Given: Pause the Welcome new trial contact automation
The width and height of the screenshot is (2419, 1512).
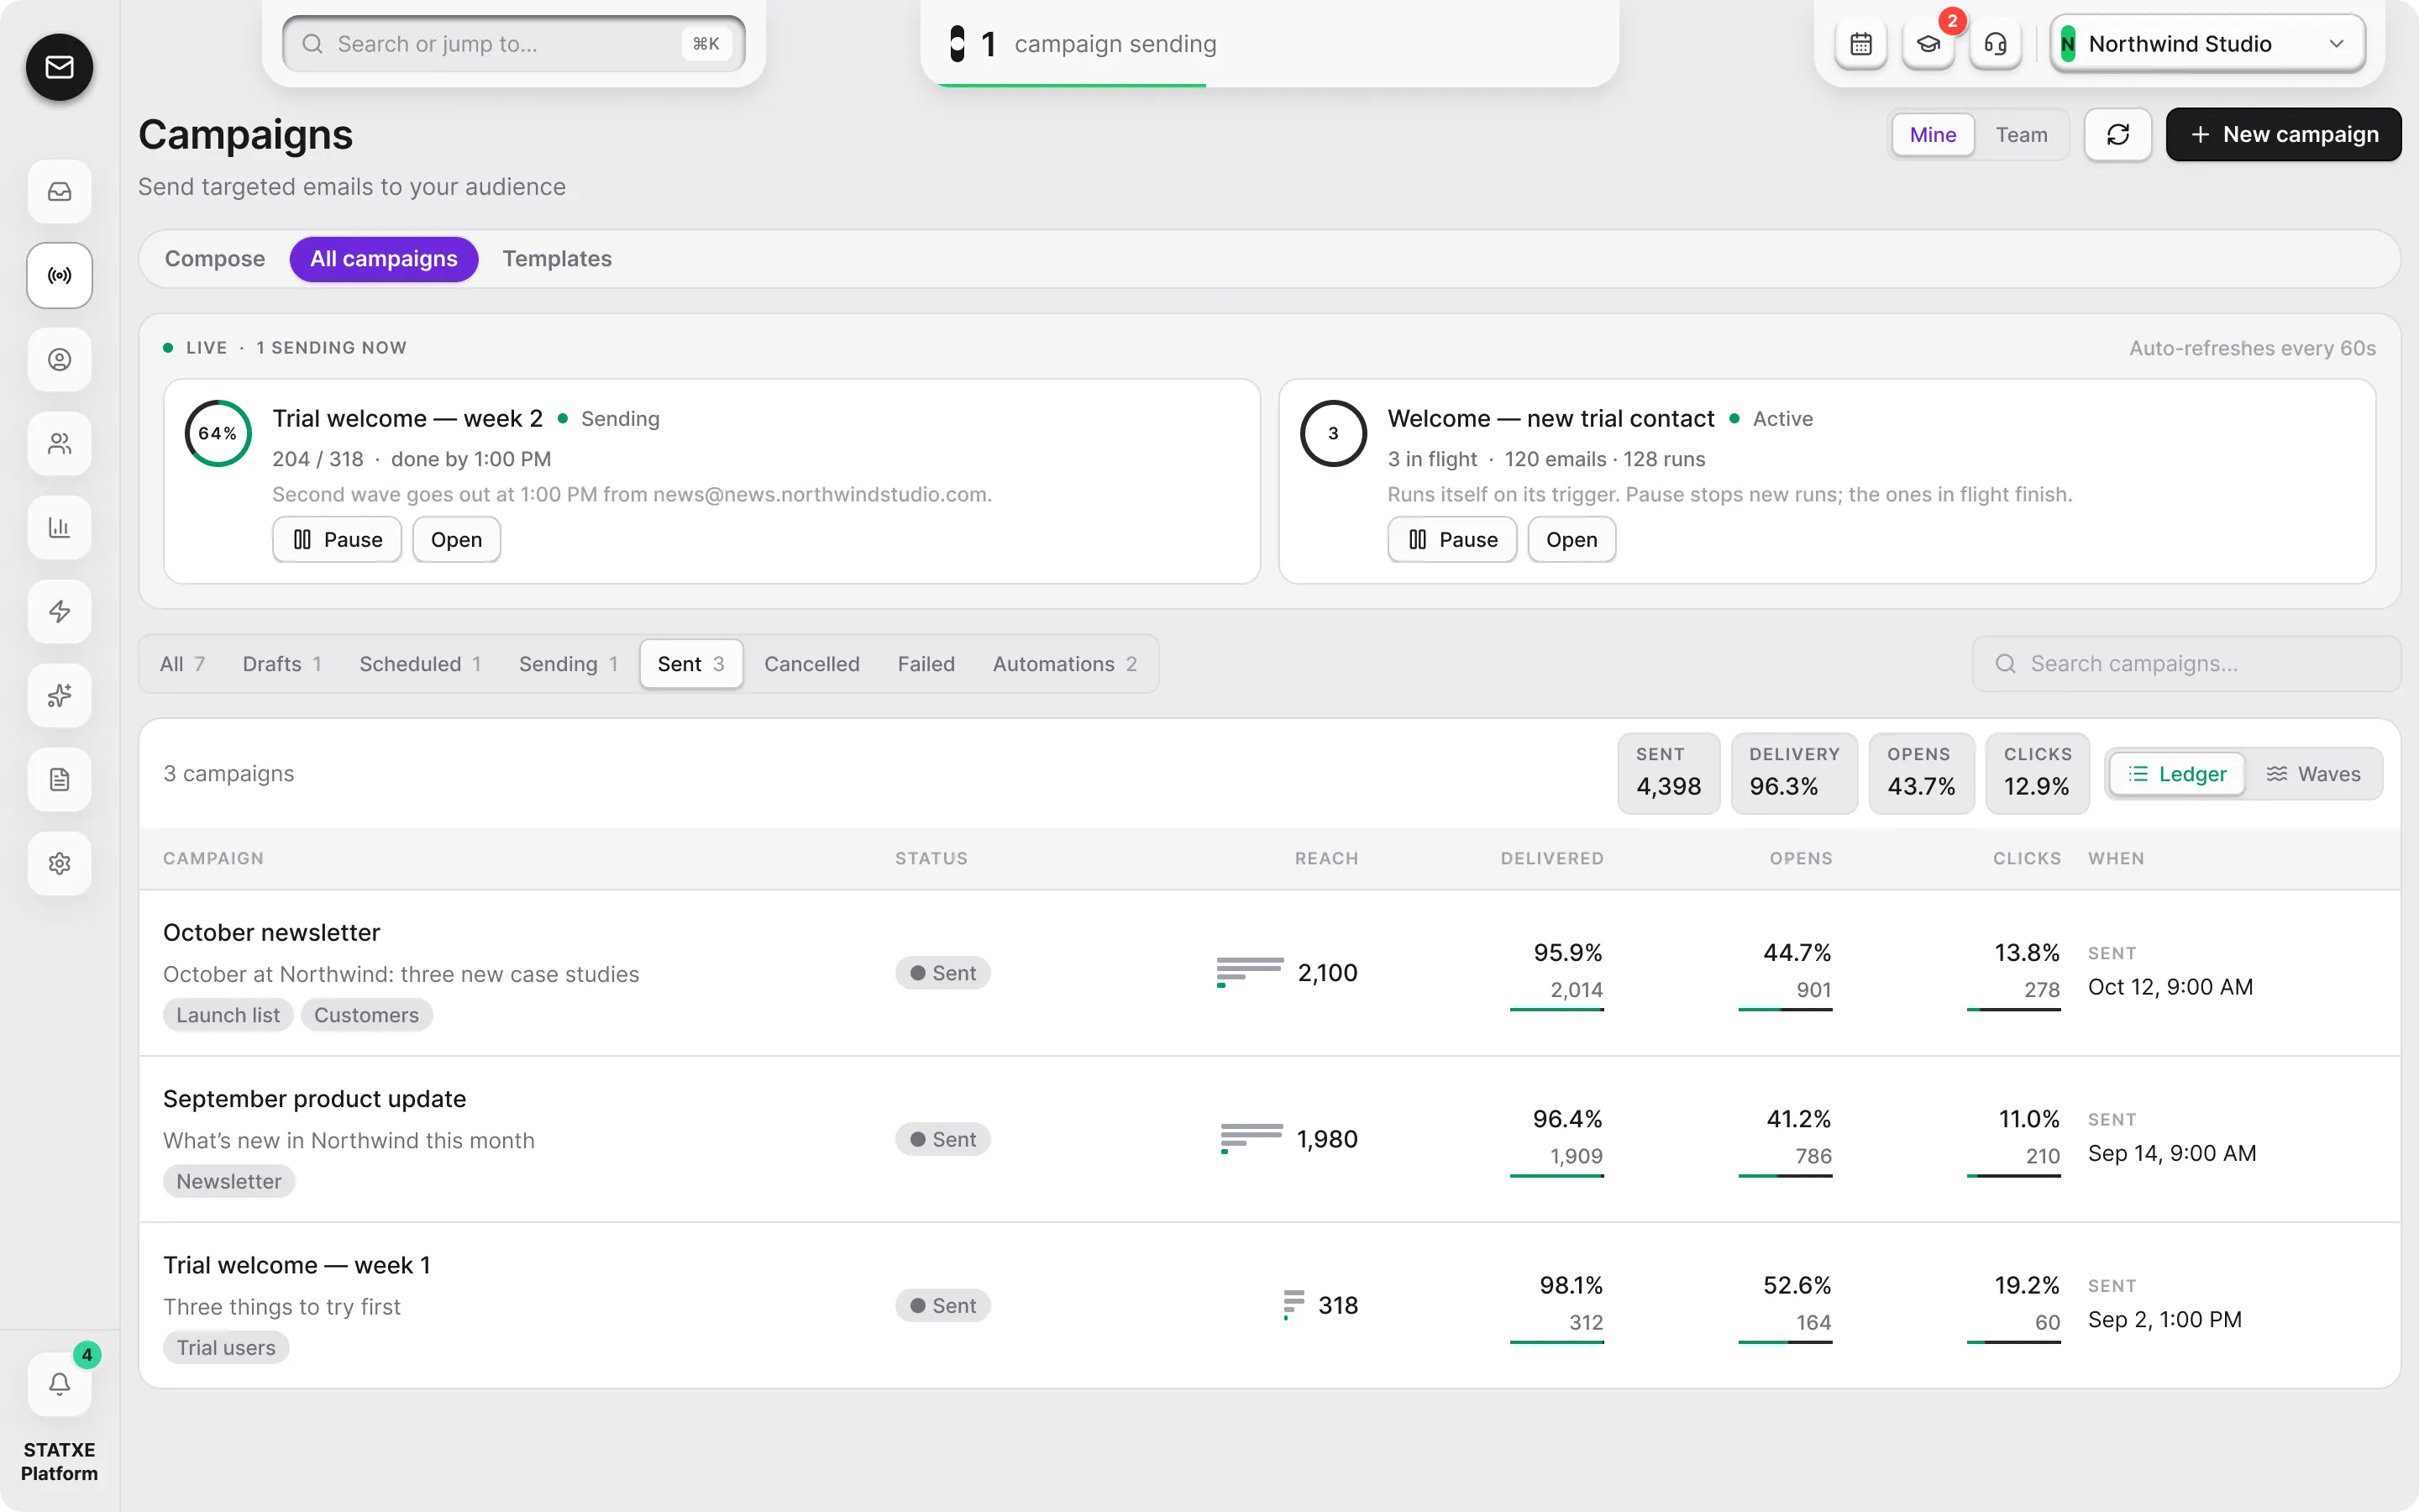Looking at the screenshot, I should pyautogui.click(x=1452, y=540).
